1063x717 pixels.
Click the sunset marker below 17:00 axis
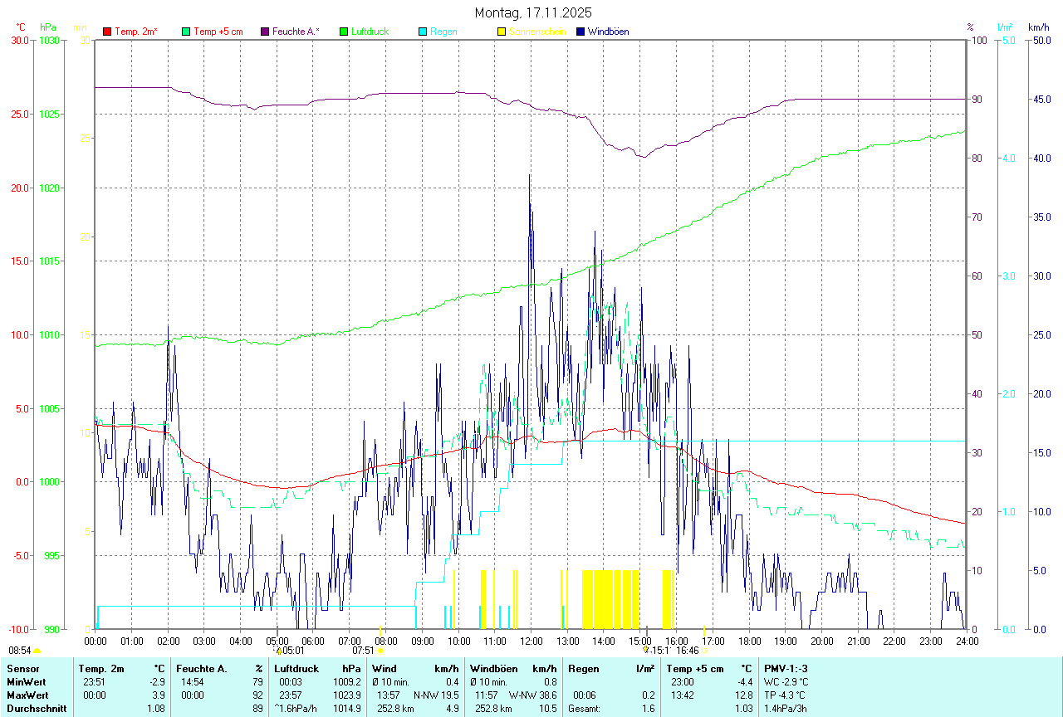click(704, 651)
